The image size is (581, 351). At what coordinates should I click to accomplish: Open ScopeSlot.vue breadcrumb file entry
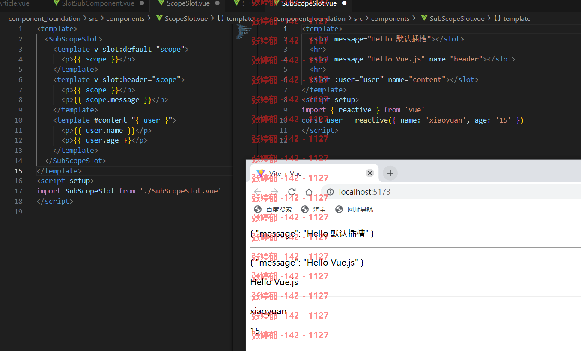182,18
